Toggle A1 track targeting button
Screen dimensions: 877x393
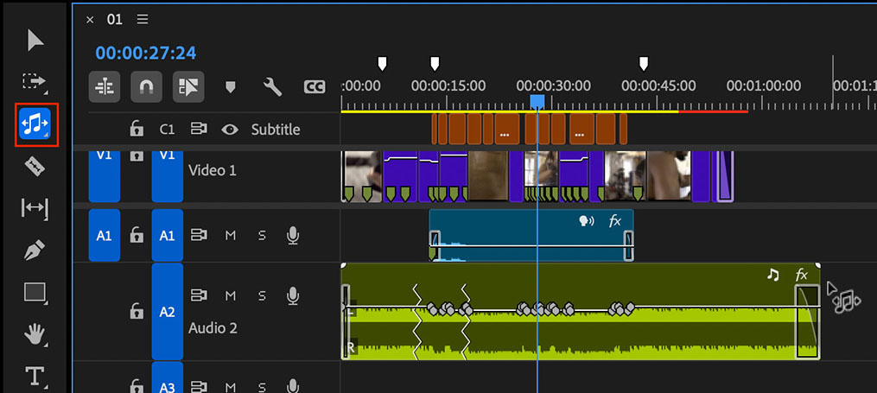click(168, 235)
